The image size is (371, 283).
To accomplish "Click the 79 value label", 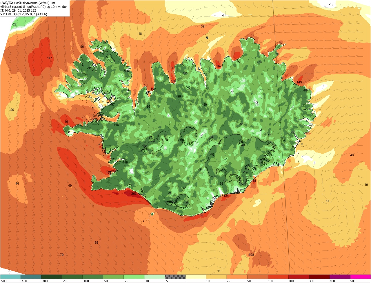I will coord(62,255).
